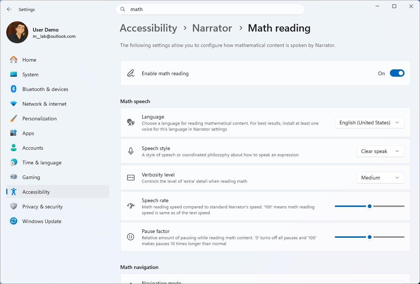The width and height of the screenshot is (420, 284).
Task: Click the search magnifier icon
Action: (123, 10)
